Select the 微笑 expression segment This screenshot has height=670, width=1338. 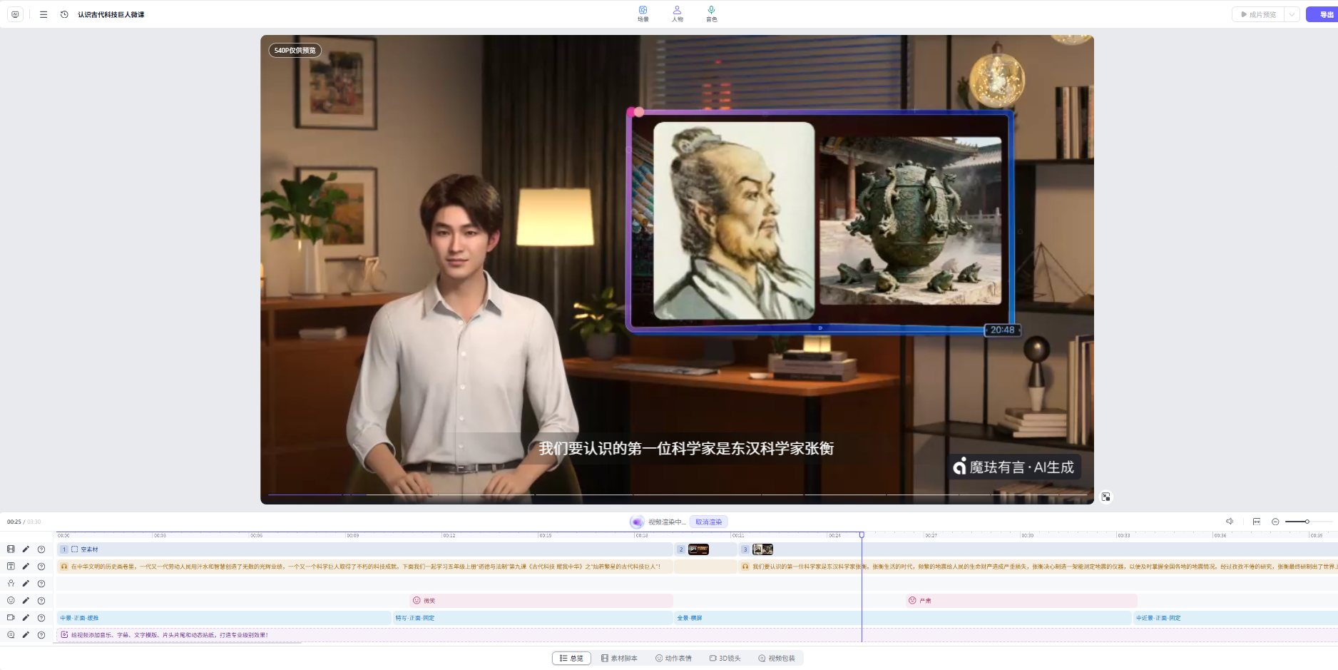(x=429, y=601)
